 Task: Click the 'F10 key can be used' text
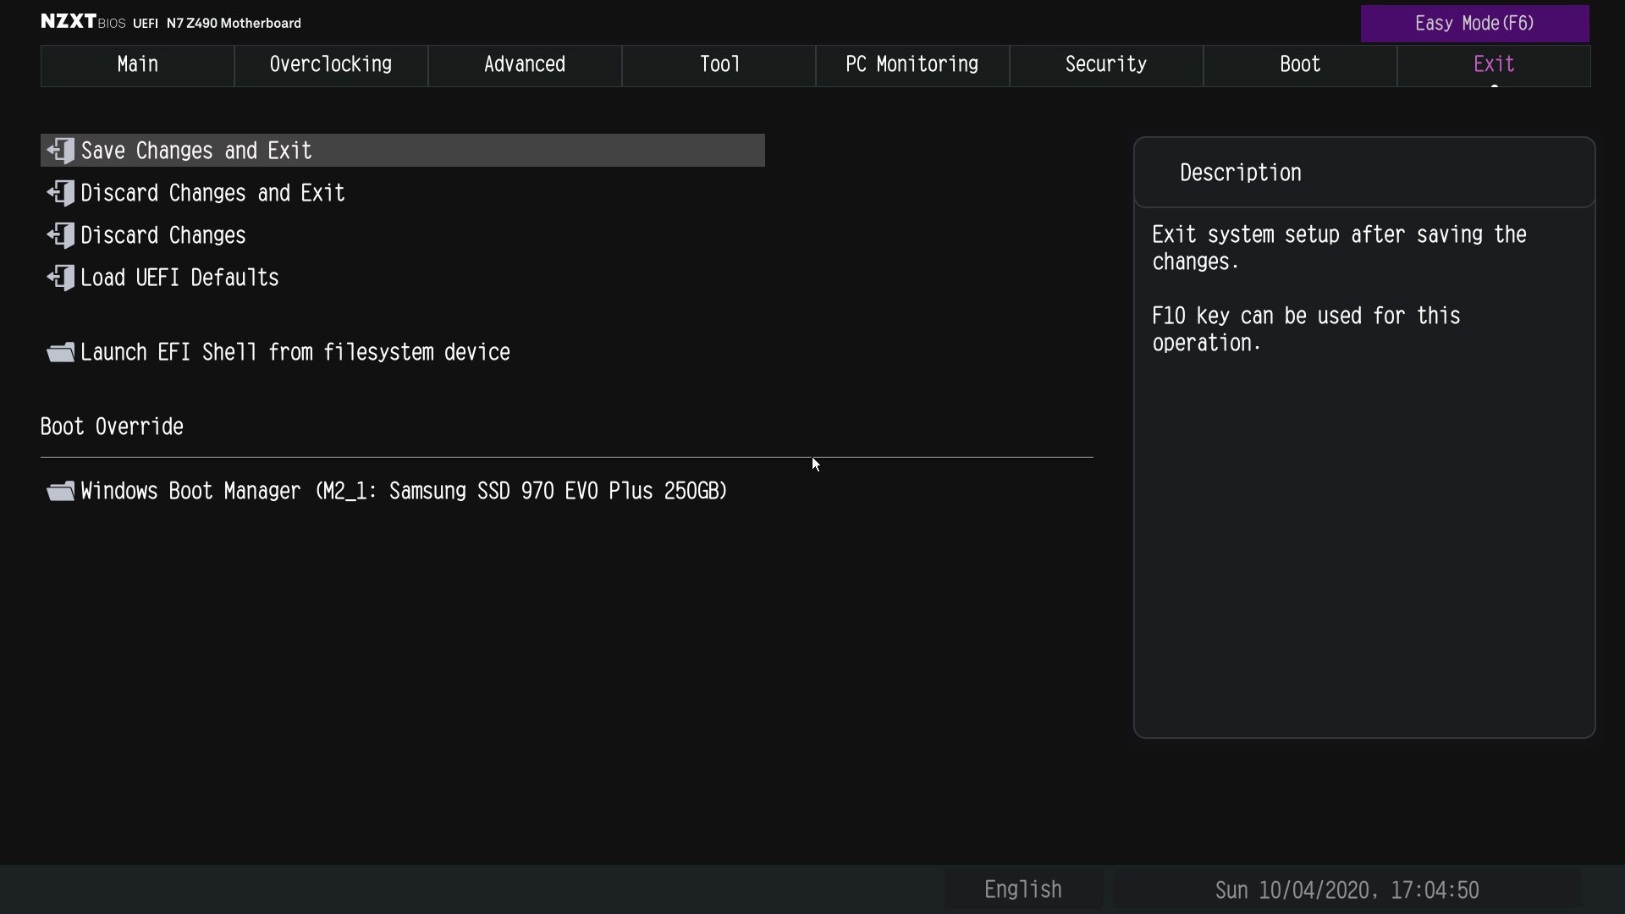tap(1306, 329)
